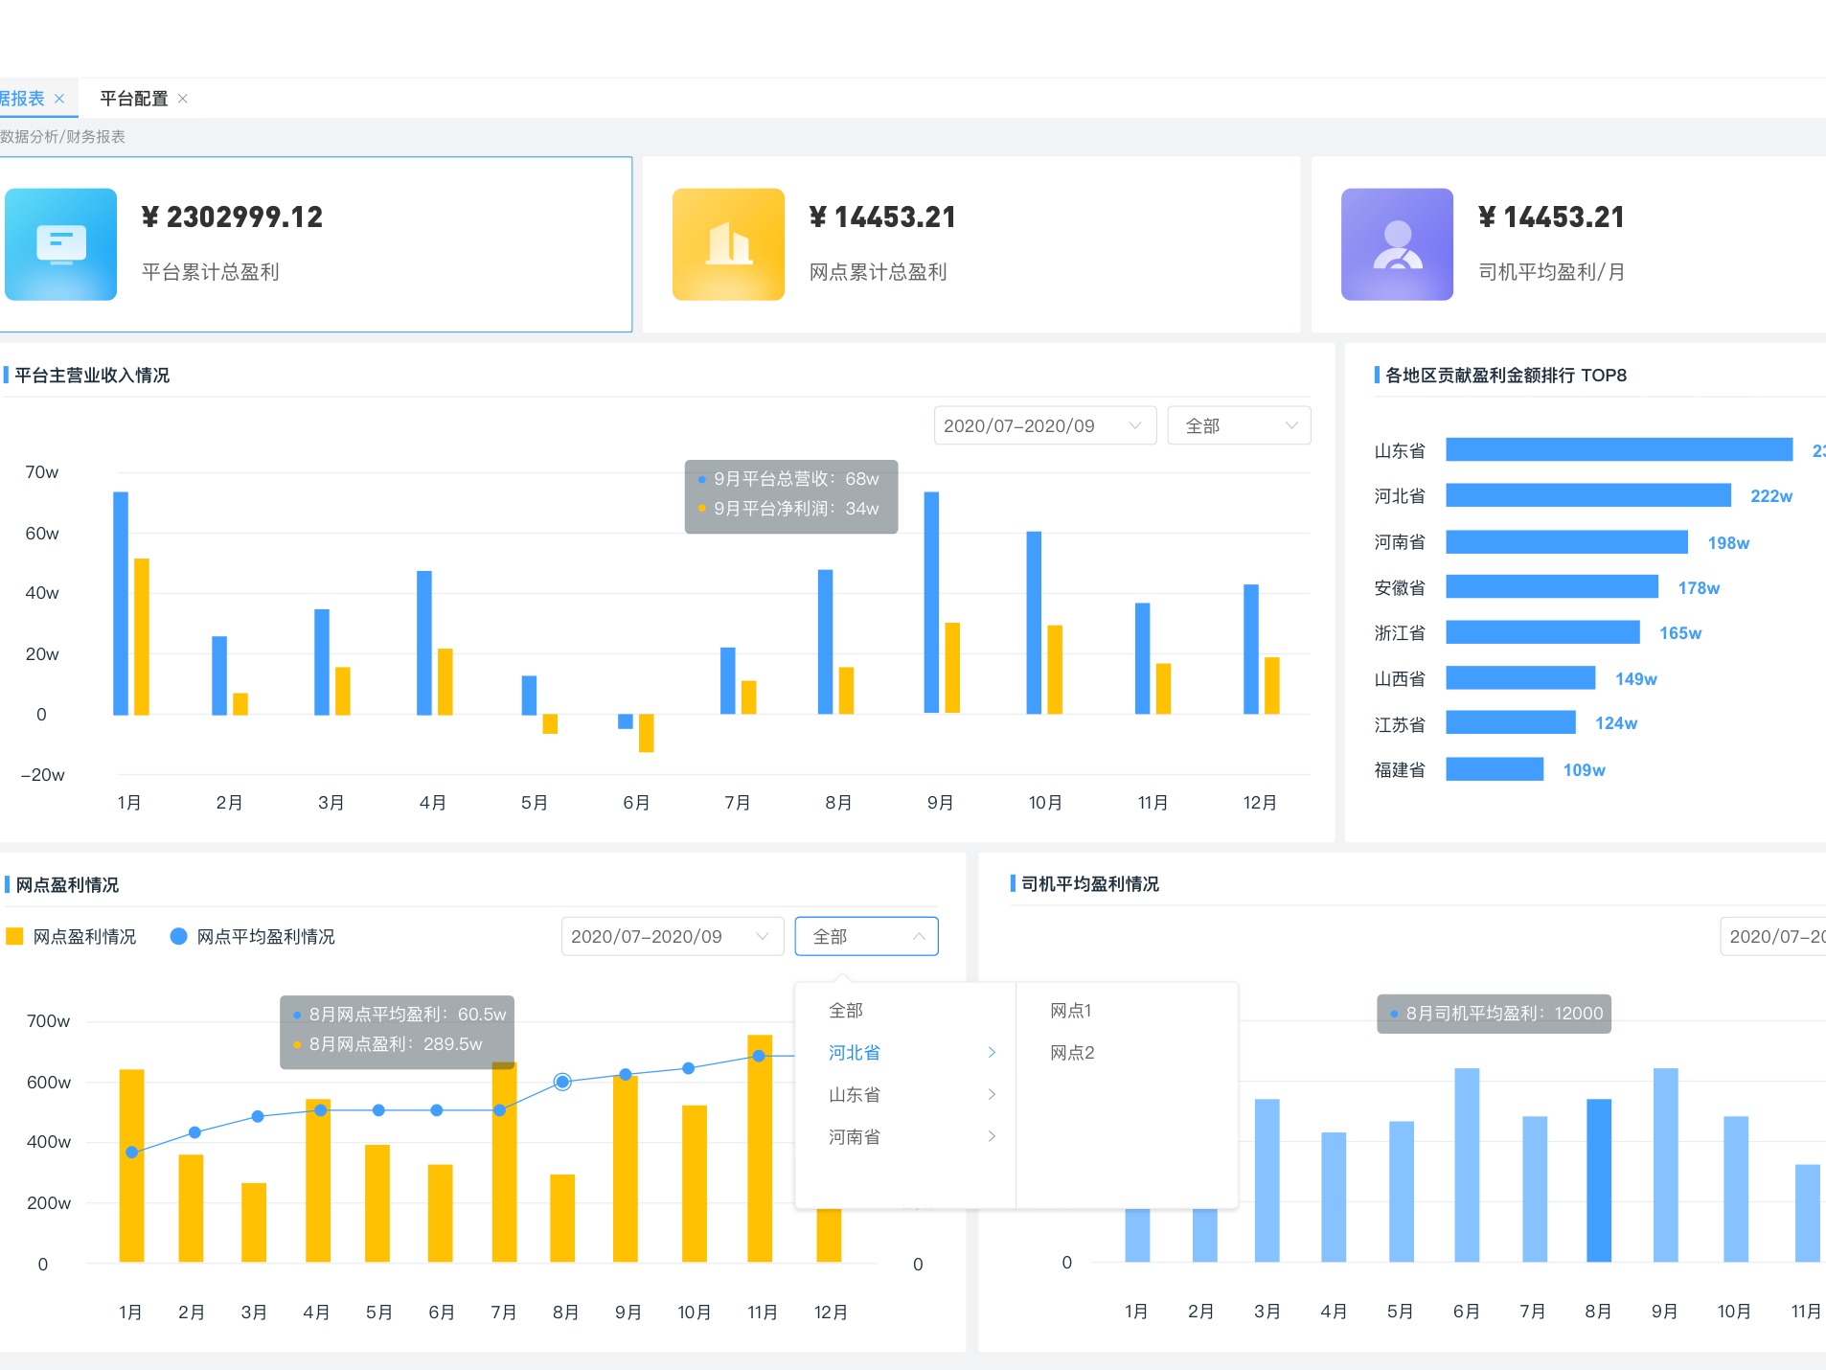
Task: Open the date dropdown in 网点盈利情况 panel
Action: pyautogui.click(x=672, y=936)
